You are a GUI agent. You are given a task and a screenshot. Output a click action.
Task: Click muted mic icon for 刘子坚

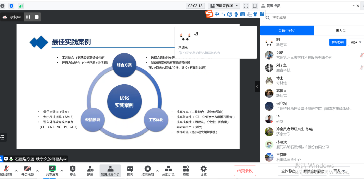(x=361, y=68)
